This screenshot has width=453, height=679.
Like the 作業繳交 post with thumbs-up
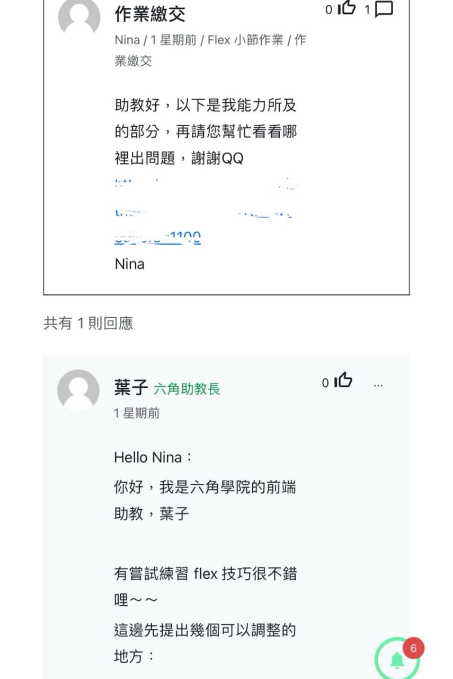pos(346,8)
